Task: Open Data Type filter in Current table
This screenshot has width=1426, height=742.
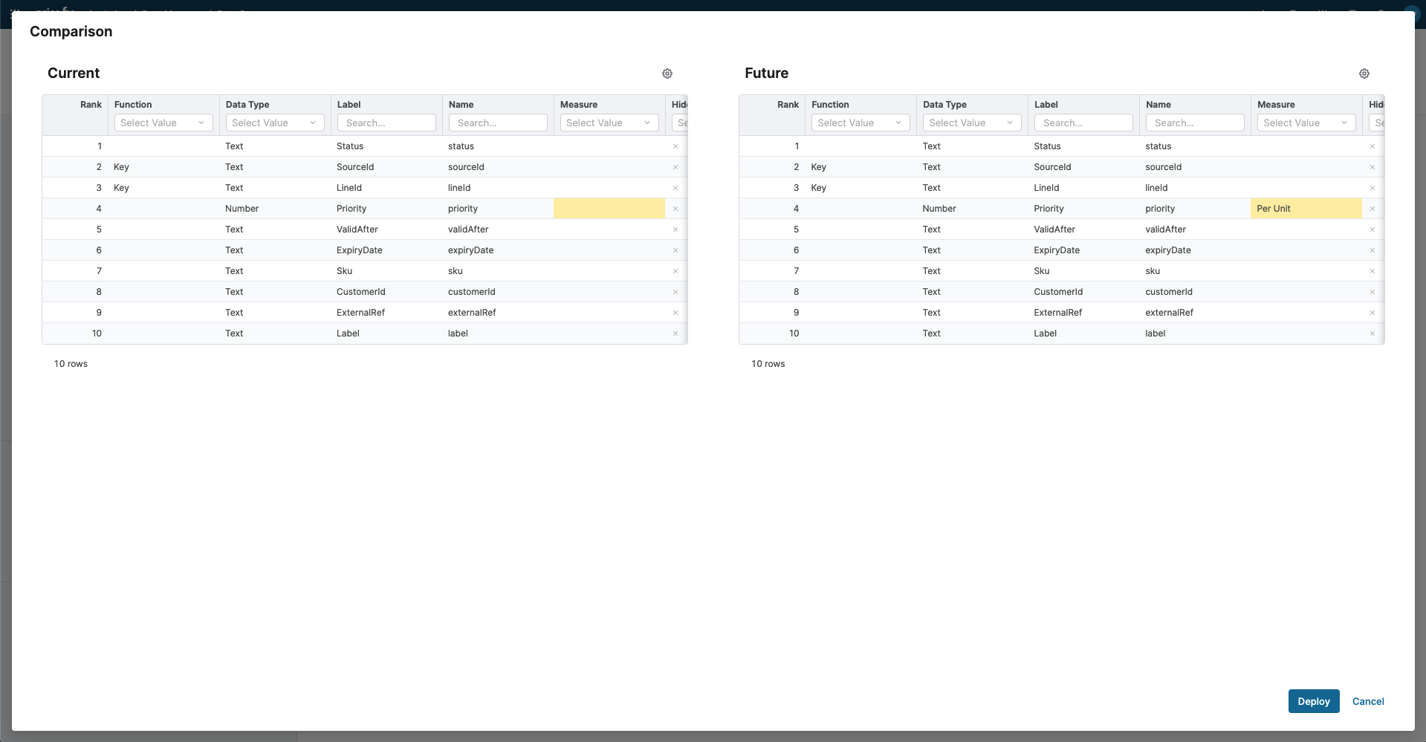Action: (275, 123)
